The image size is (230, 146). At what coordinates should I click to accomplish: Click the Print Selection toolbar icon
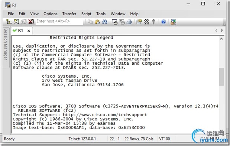click(122, 22)
